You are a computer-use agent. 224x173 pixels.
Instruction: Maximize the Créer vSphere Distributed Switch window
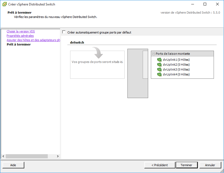click(x=205, y=4)
